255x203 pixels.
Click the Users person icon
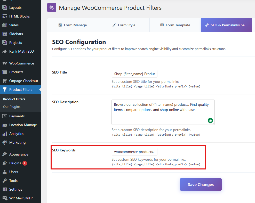(5, 172)
